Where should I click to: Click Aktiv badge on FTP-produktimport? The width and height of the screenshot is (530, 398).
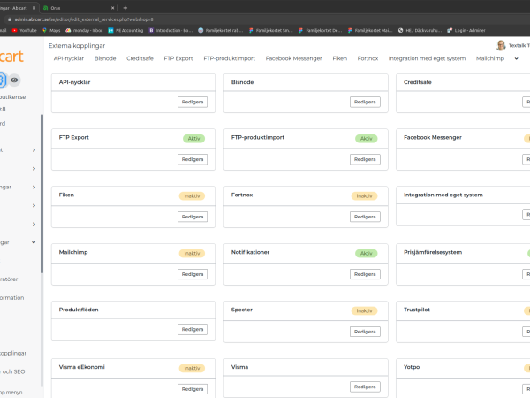coord(366,139)
